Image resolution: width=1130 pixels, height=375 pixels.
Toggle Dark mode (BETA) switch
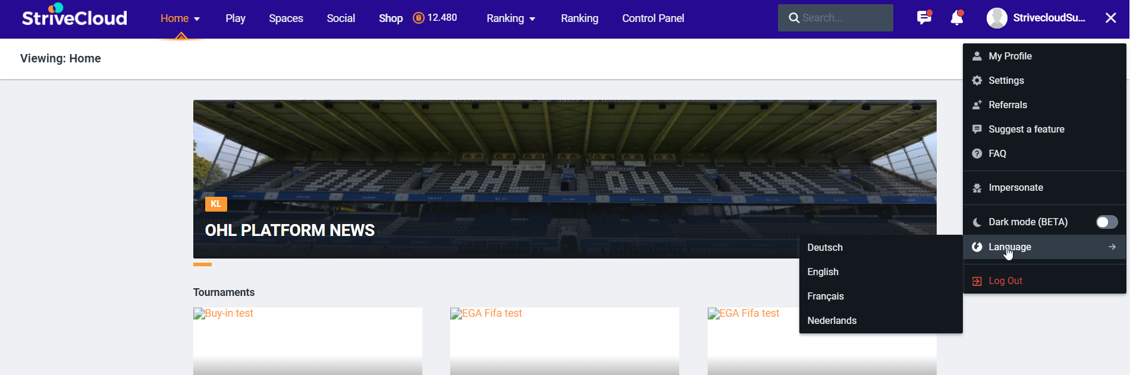1107,222
